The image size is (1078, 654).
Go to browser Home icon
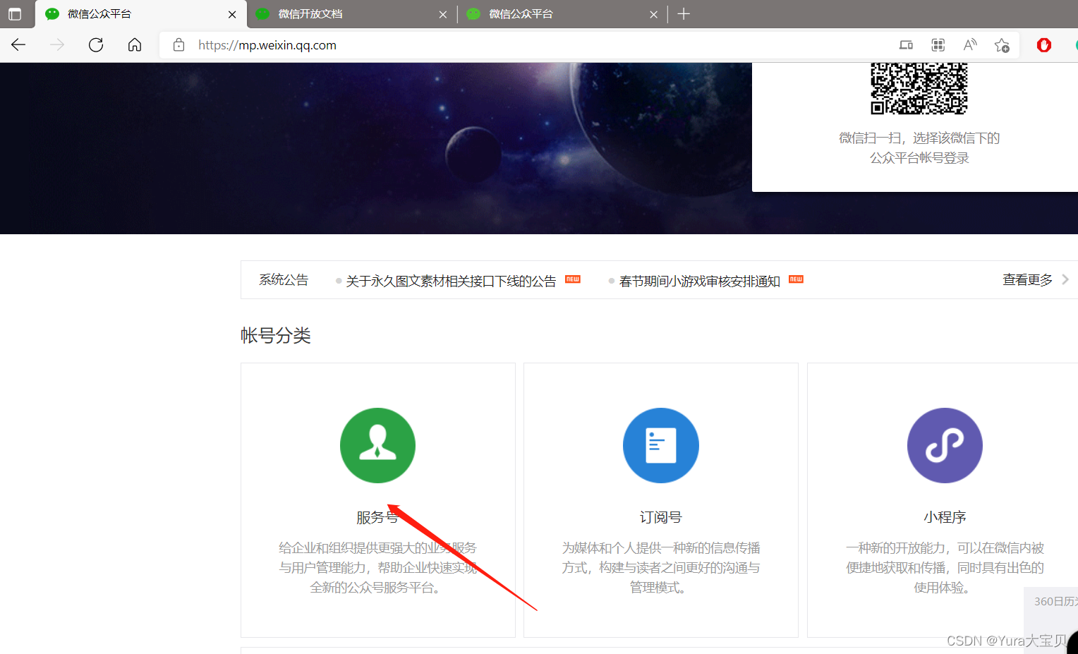coord(135,45)
